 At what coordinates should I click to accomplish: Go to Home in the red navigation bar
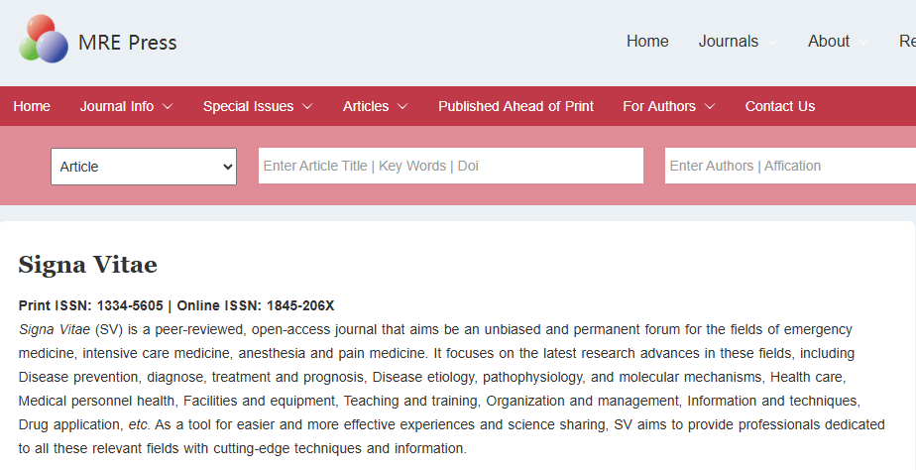click(x=32, y=106)
